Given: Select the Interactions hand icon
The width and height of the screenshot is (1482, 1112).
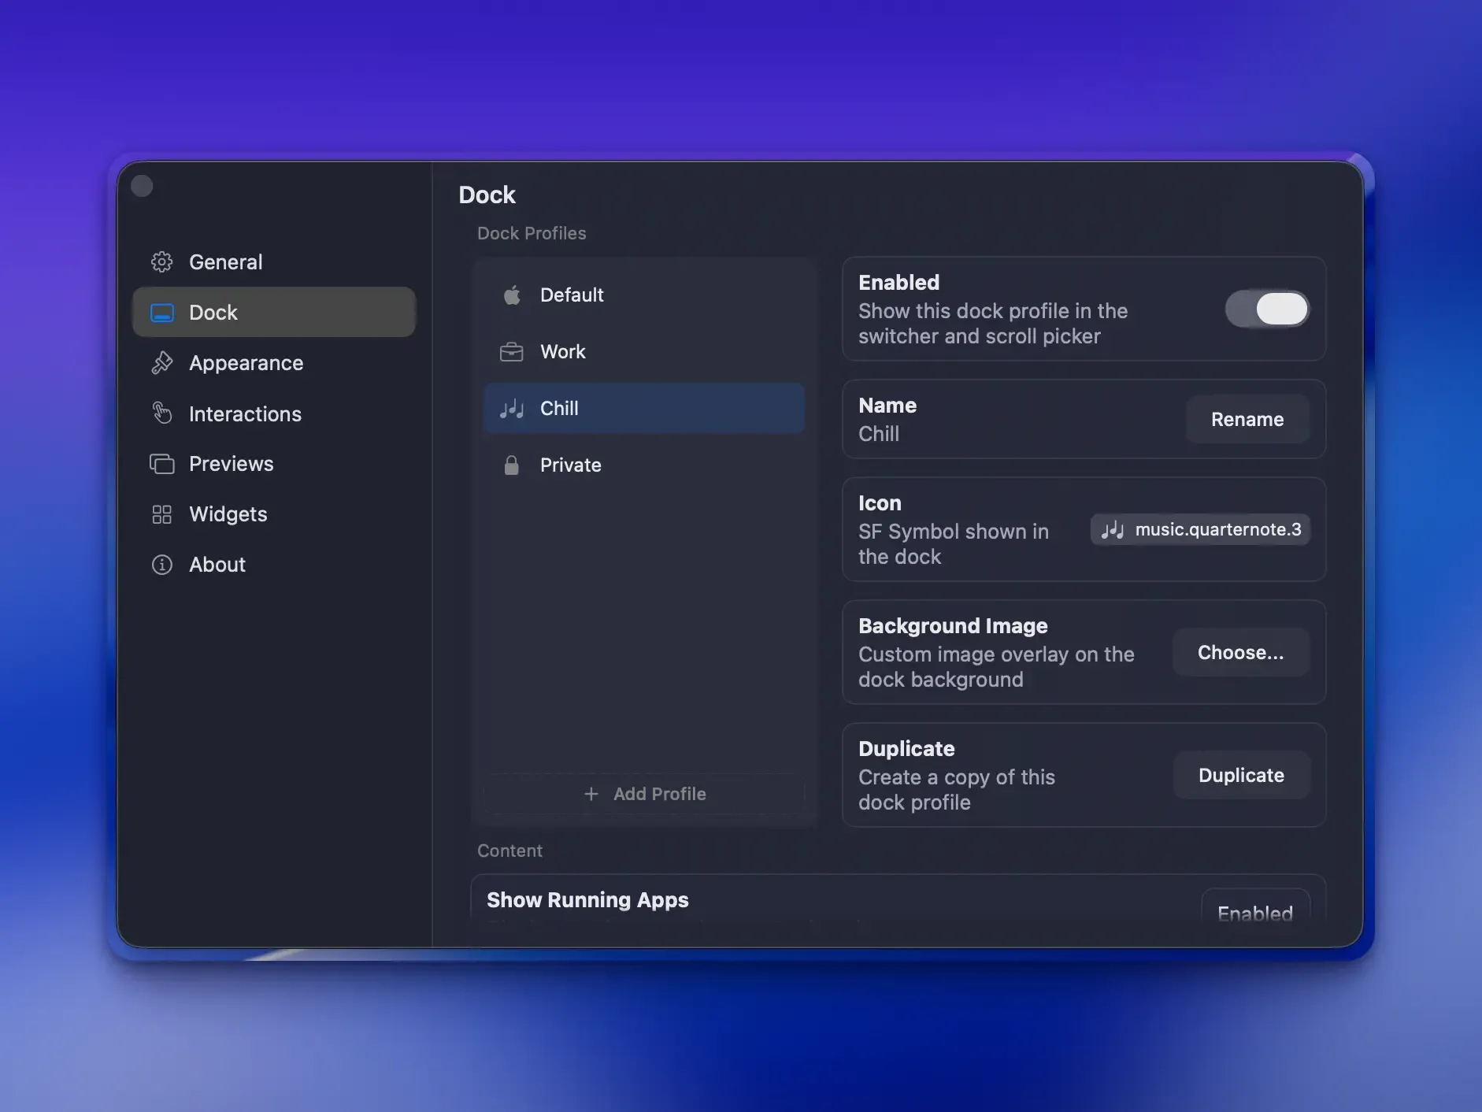Looking at the screenshot, I should tap(161, 413).
